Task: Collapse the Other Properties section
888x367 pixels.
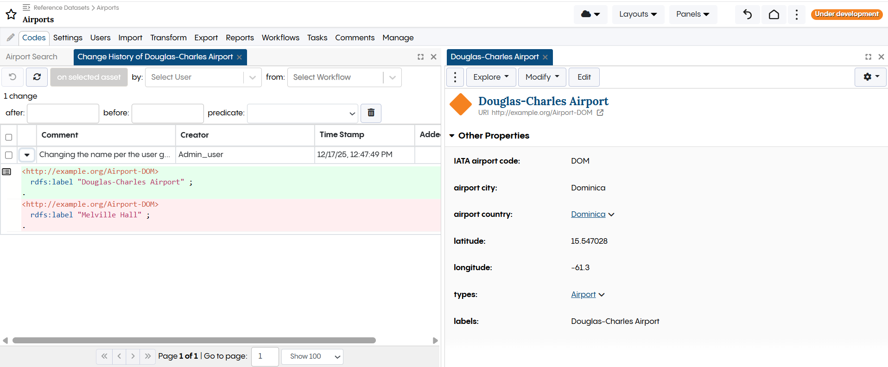Action: tap(452, 136)
